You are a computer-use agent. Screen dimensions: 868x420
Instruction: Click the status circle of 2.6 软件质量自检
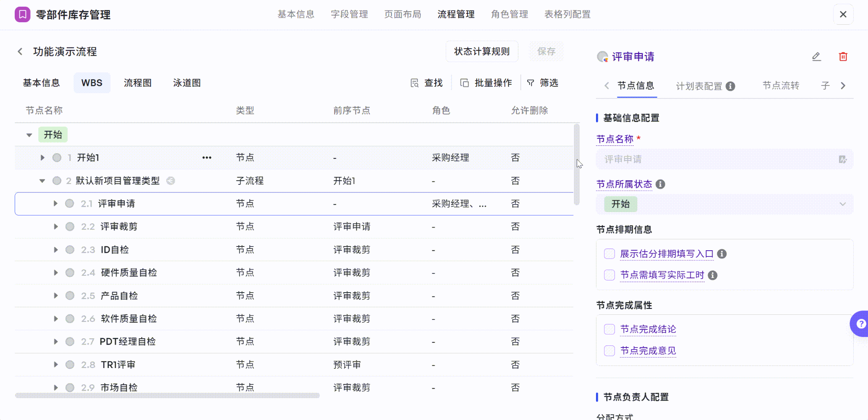tap(70, 319)
